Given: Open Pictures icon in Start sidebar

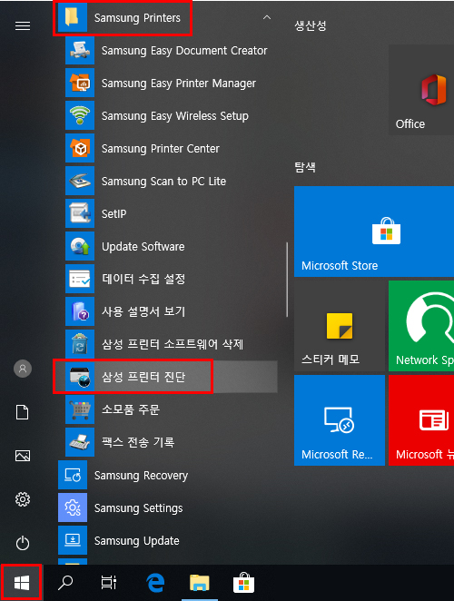Looking at the screenshot, I should pos(23,456).
